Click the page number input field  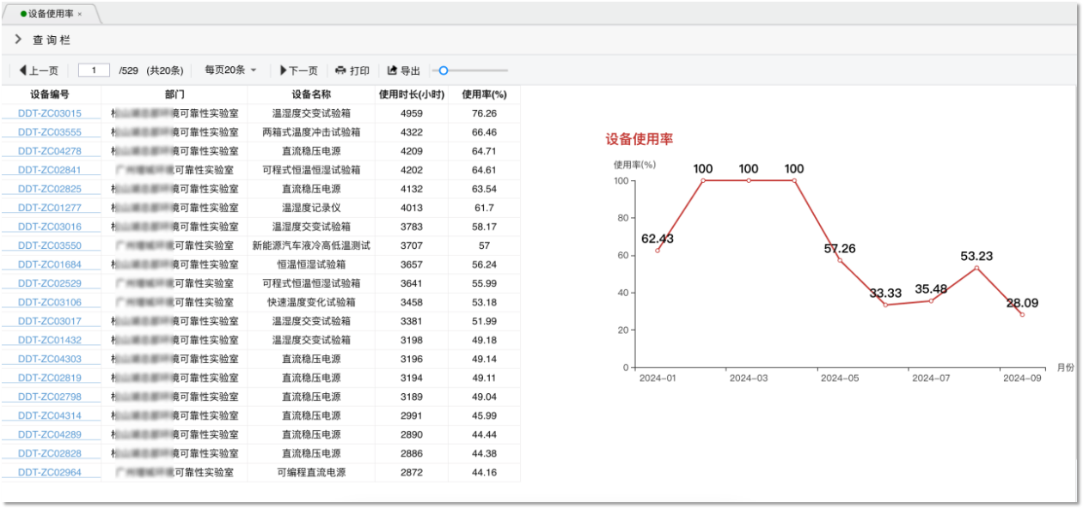coord(94,70)
